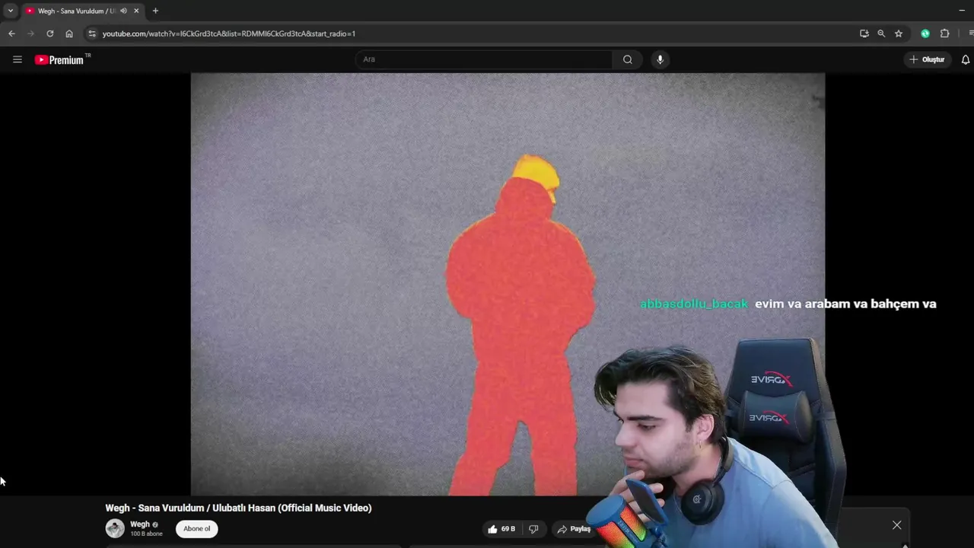Install app icon in address bar
The height and width of the screenshot is (548, 974).
[864, 33]
